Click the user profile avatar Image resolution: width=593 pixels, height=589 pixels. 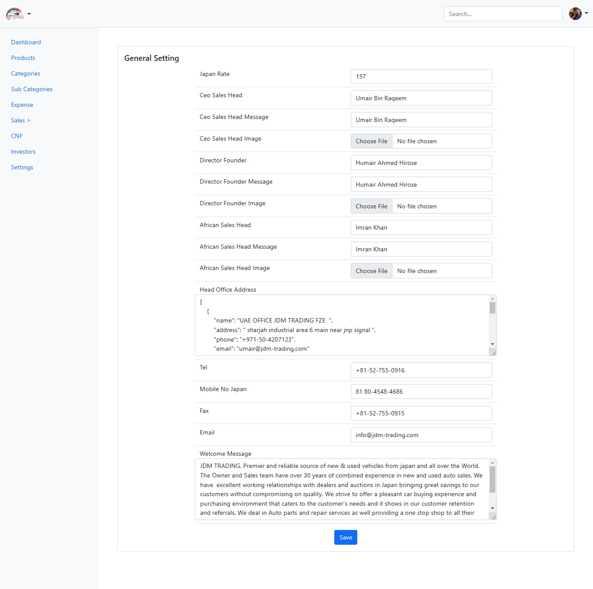(575, 14)
